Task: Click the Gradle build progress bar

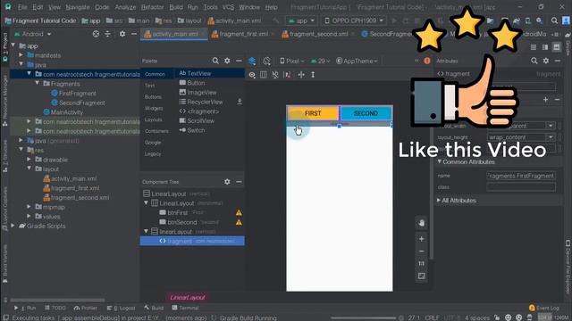Action: click(363, 318)
